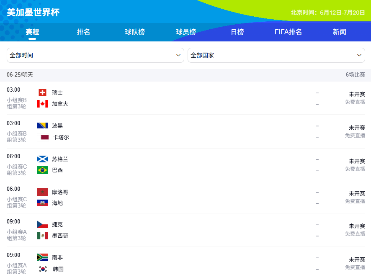Click the Czech flag icon

[43, 224]
